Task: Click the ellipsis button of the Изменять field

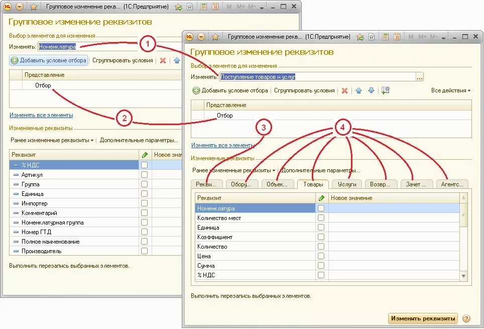Action: (x=420, y=77)
